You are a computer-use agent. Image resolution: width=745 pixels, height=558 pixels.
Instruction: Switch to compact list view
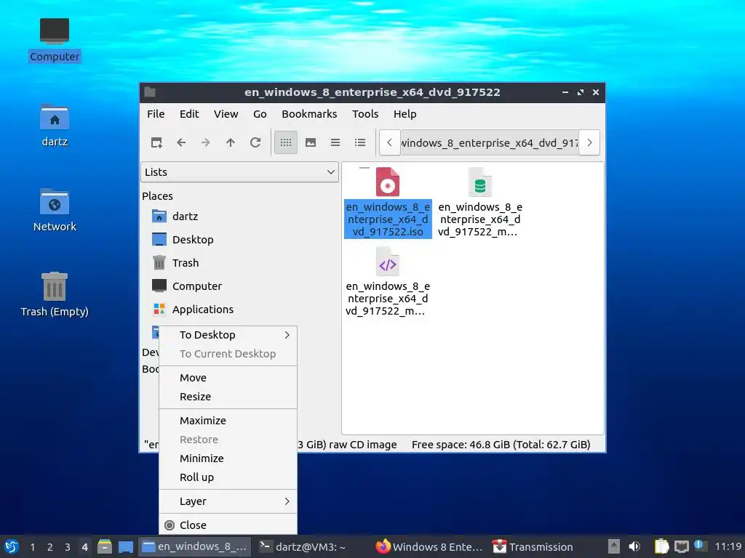tap(335, 142)
